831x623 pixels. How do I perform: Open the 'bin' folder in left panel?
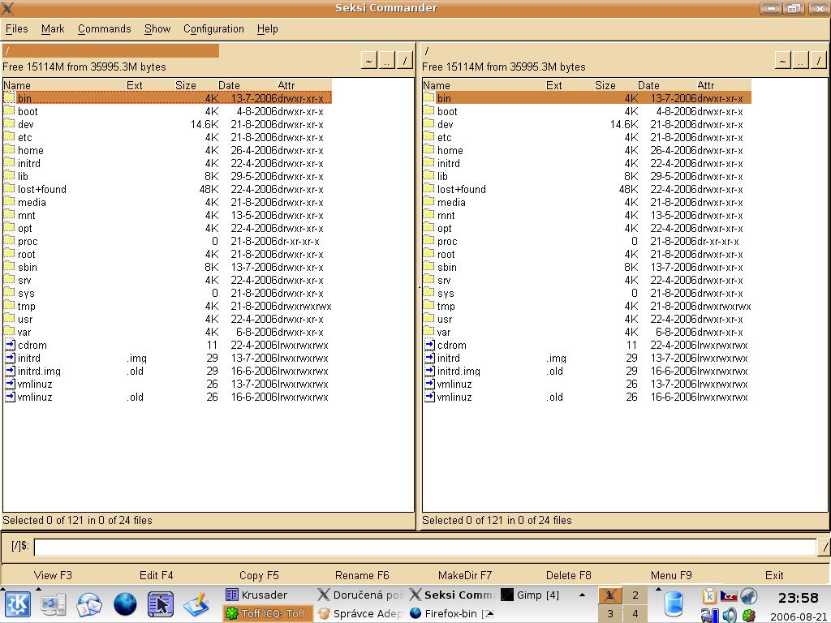[x=24, y=98]
